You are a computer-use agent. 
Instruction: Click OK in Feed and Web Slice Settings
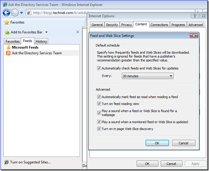(157, 143)
